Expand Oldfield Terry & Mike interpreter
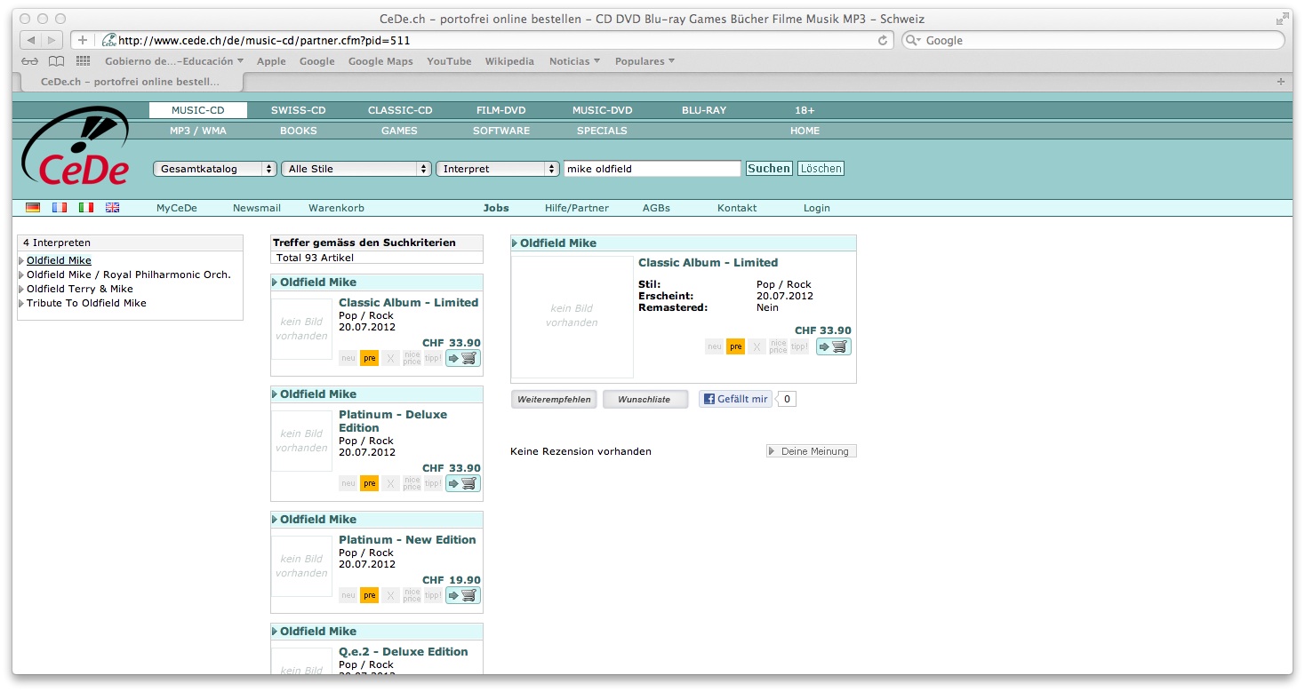Image resolution: width=1305 pixels, height=692 pixels. (21, 289)
